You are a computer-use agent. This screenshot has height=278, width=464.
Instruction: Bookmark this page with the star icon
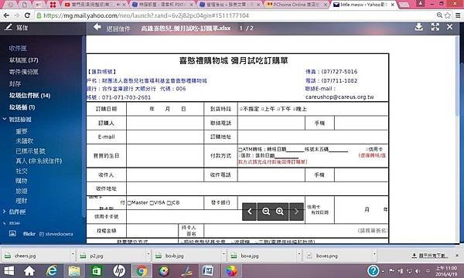[x=448, y=15]
